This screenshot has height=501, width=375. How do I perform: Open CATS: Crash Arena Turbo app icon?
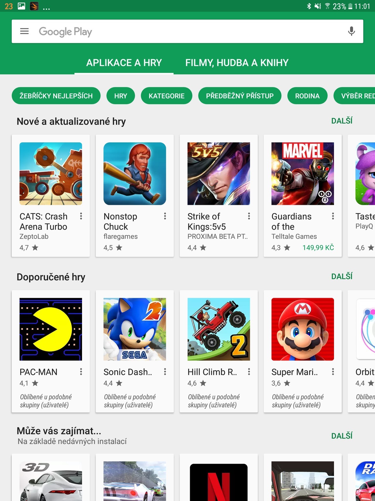click(x=51, y=173)
